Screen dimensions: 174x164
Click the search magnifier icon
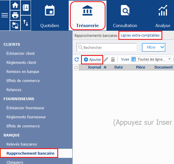pyautogui.click(x=80, y=47)
